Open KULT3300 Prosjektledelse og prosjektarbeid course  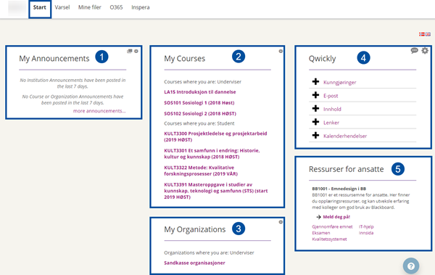click(x=215, y=136)
